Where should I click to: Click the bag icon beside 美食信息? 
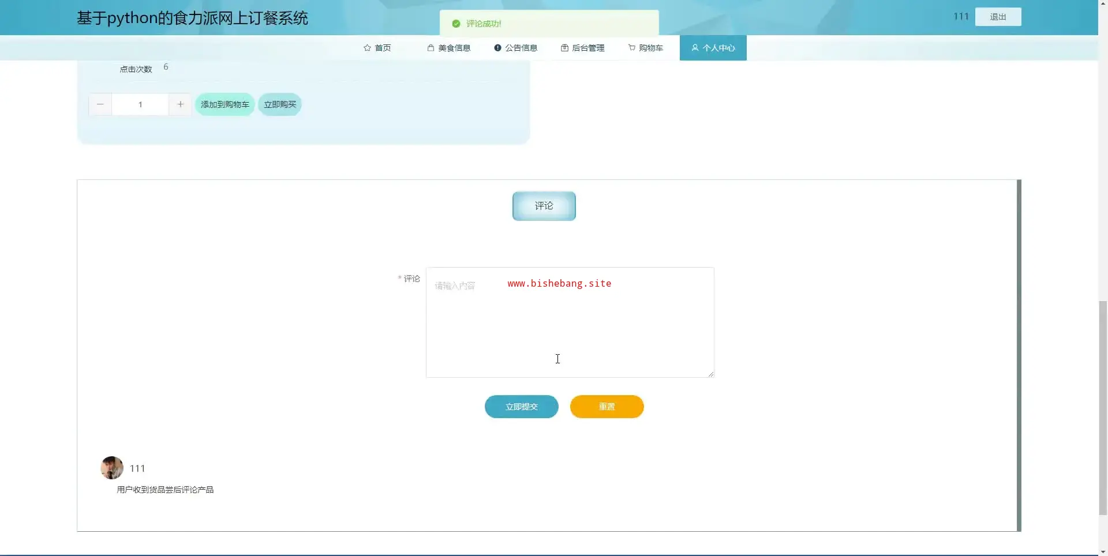coord(431,48)
